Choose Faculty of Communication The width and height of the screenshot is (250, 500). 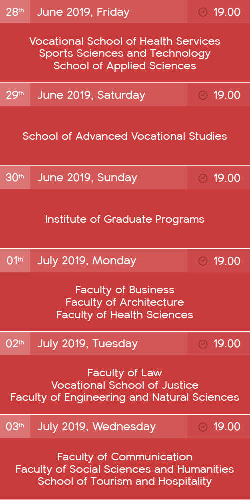point(125,456)
